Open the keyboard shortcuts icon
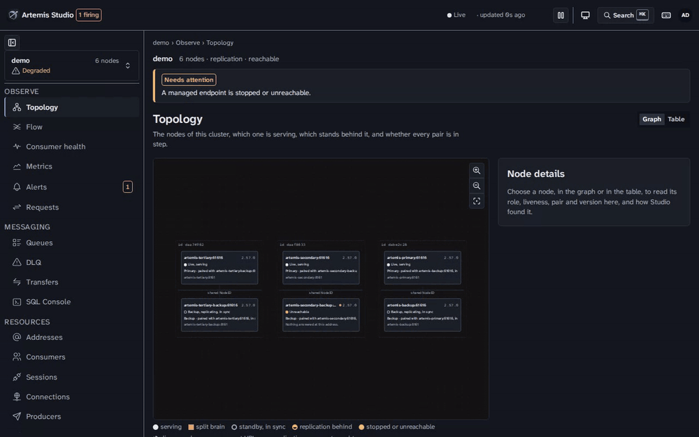 tap(666, 15)
